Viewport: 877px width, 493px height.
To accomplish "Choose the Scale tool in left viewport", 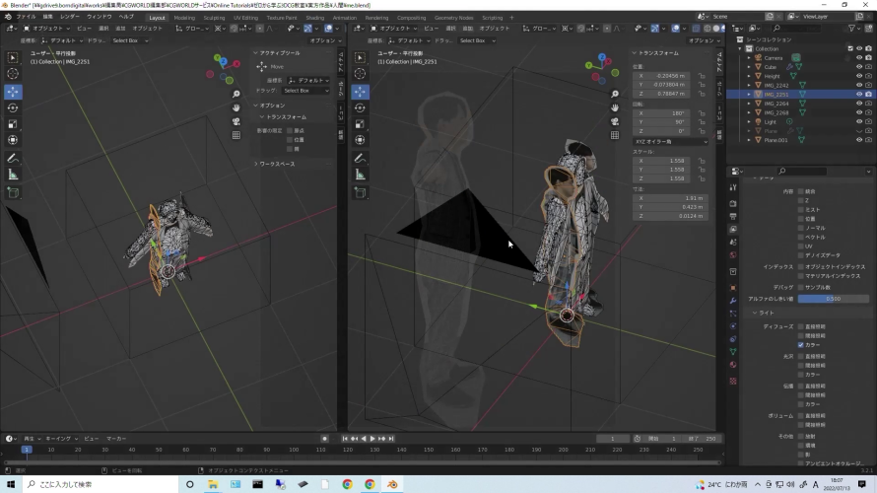I will coord(13,124).
